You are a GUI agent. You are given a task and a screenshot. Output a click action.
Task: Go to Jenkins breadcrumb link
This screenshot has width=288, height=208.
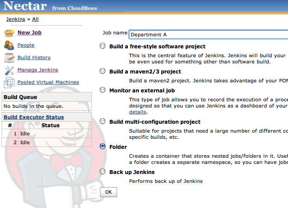coord(16,19)
